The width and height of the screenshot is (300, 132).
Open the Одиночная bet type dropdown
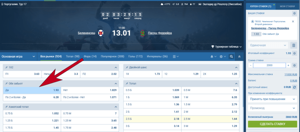point(268,45)
